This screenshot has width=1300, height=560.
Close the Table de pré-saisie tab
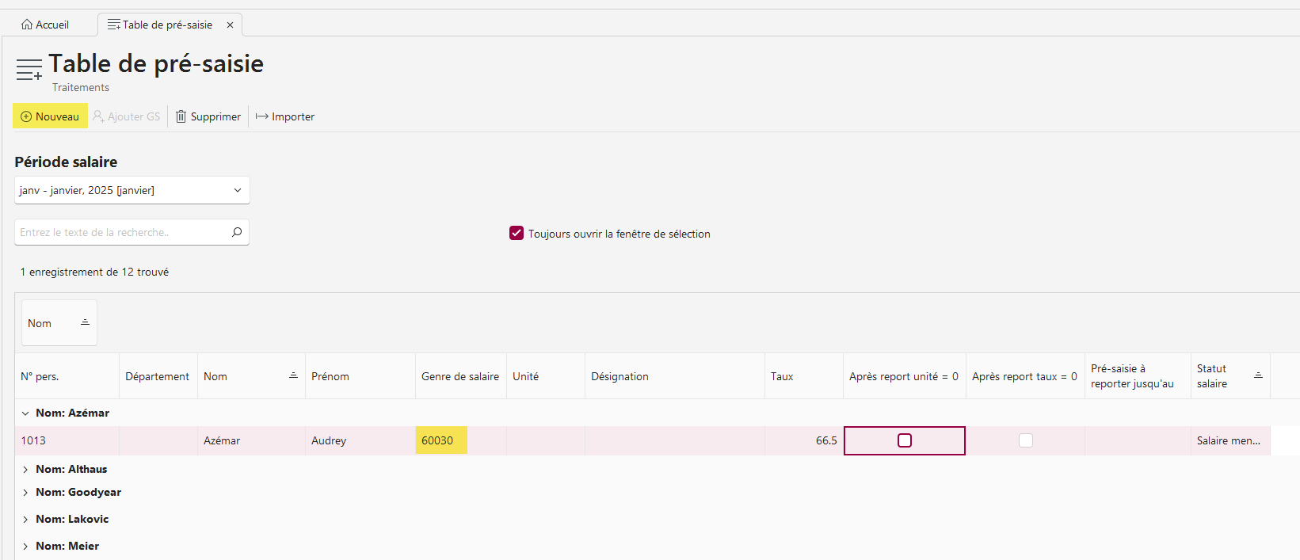pos(230,25)
